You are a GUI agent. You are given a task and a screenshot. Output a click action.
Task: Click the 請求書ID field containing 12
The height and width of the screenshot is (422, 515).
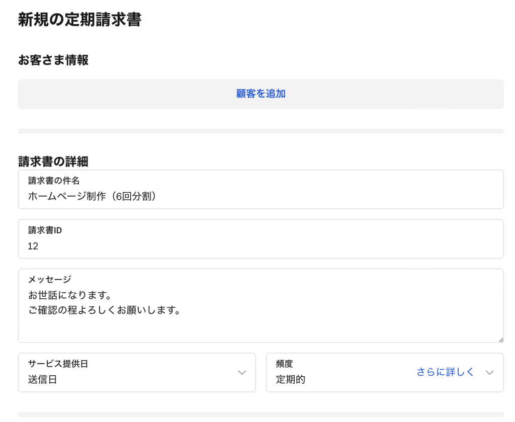[261, 246]
